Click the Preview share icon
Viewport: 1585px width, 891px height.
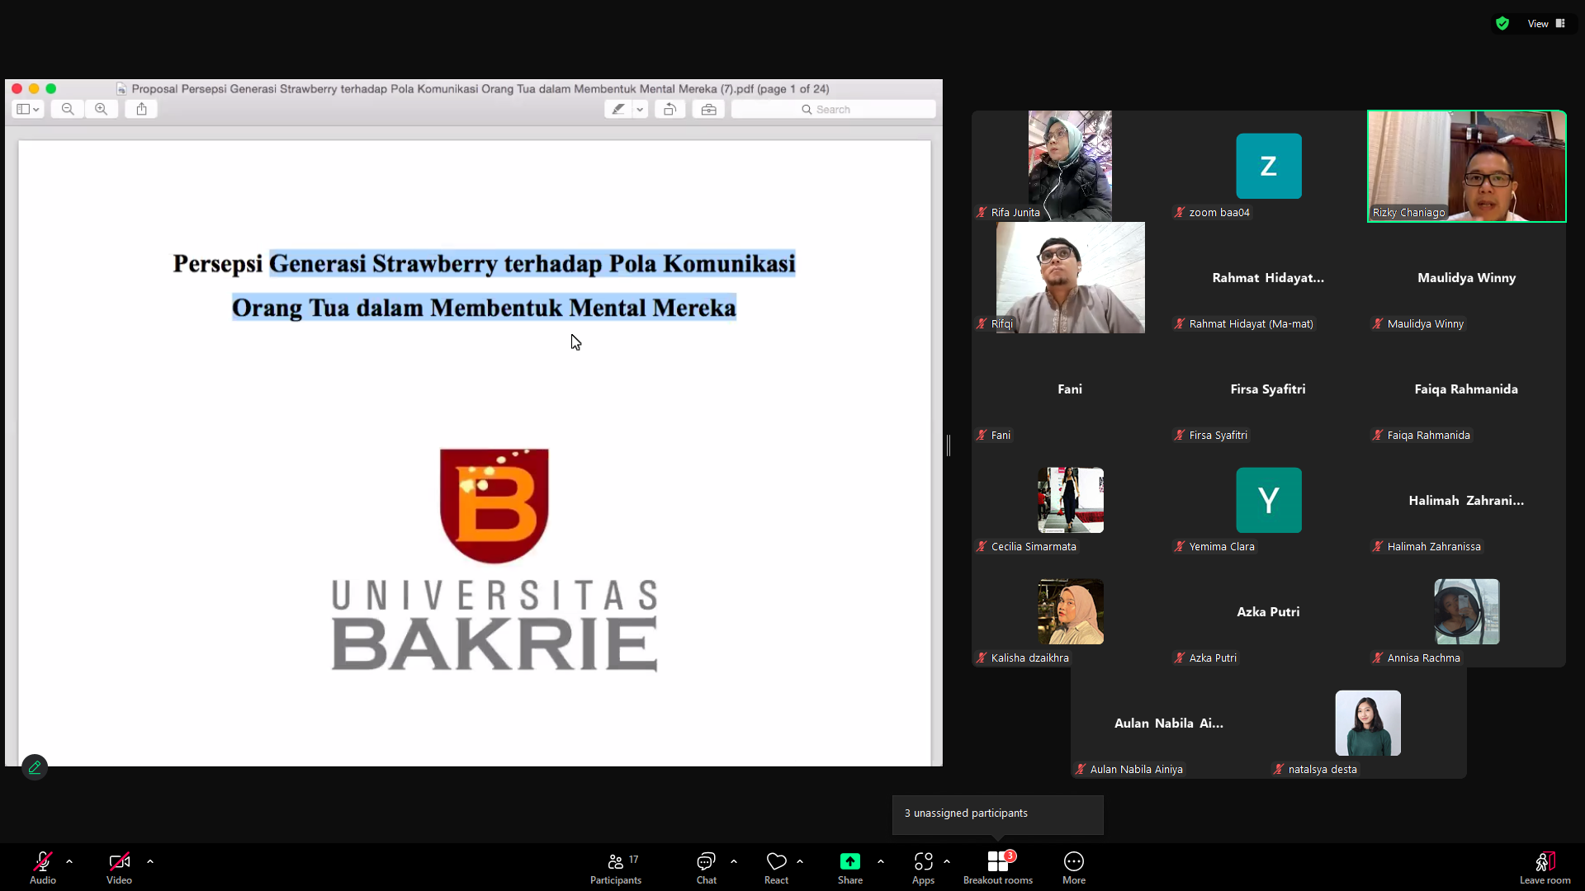[142, 109]
